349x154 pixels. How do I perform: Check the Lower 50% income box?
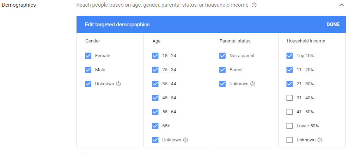coord(289,126)
